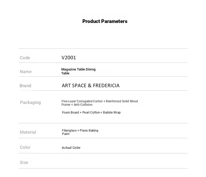Select the Material row label

coord(28,132)
